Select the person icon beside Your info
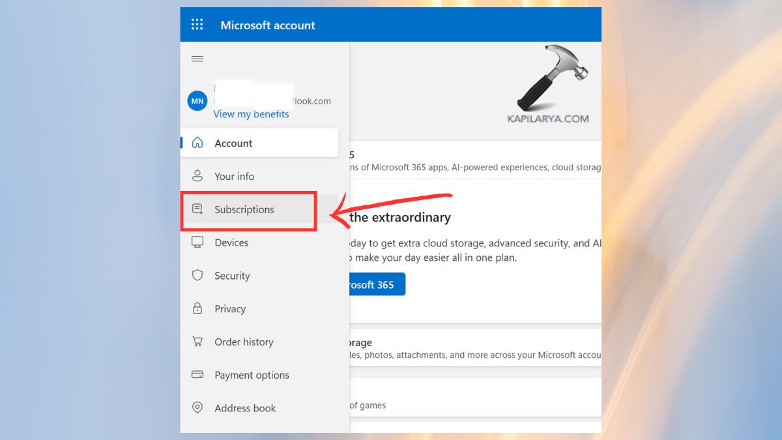The height and width of the screenshot is (440, 782). [197, 175]
